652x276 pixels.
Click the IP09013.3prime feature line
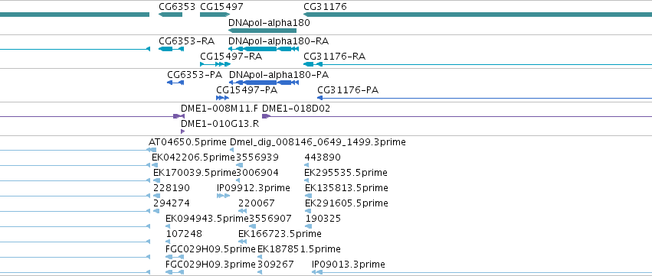[x=482, y=272]
